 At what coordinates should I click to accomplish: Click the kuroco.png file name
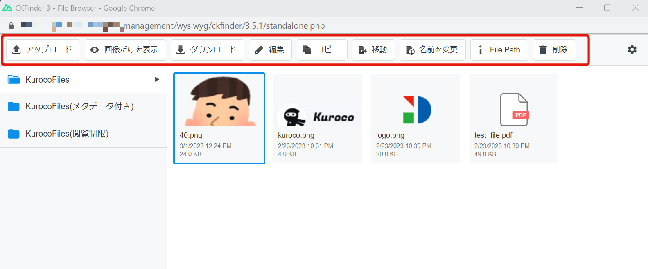point(296,135)
